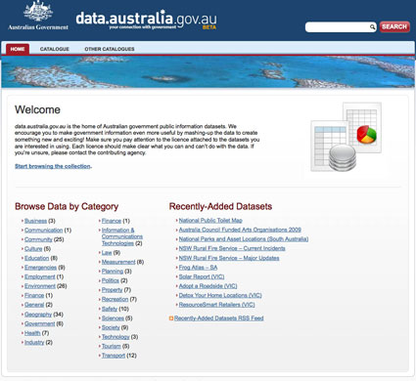Browse the Community category
The width and height of the screenshot is (416, 381).
pos(38,239)
